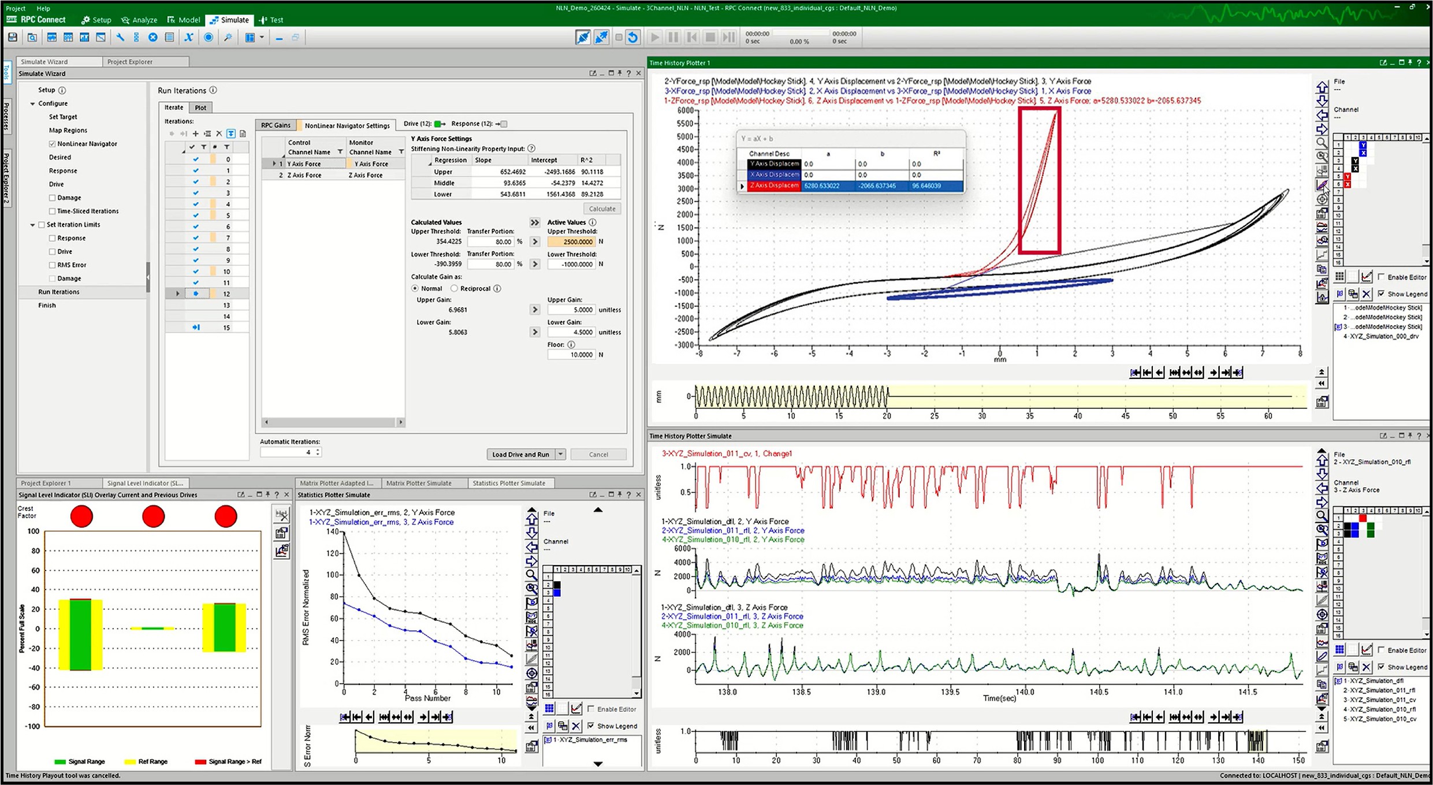Open the Analyze menu tab
This screenshot has height=785, width=1433.
[x=139, y=20]
